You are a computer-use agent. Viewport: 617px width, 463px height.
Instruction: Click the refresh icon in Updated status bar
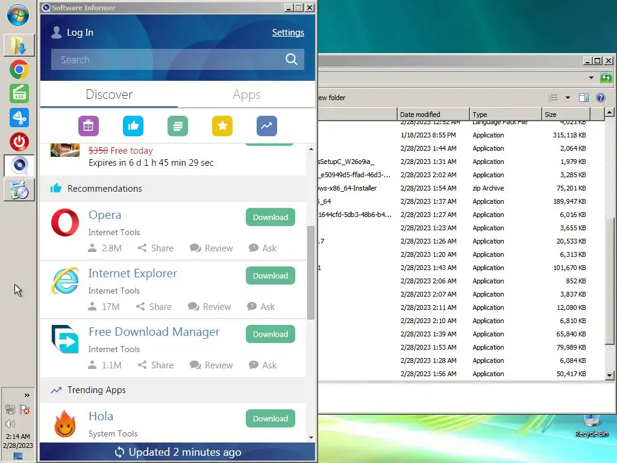[120, 452]
